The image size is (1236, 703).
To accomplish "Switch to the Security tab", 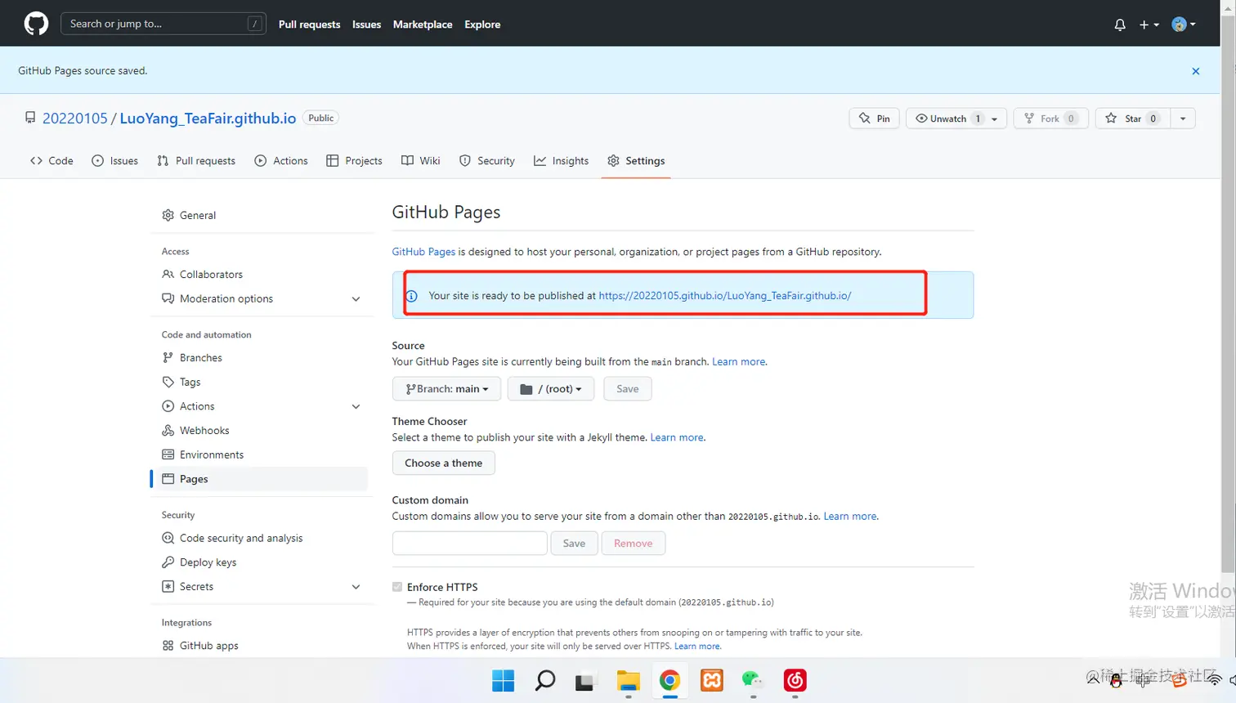I will coord(487,161).
